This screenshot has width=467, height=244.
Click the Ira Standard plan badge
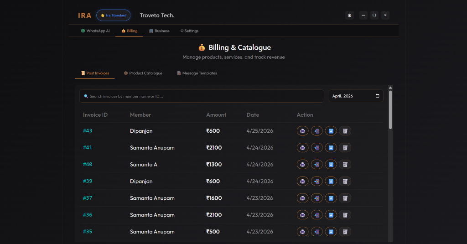pos(113,16)
